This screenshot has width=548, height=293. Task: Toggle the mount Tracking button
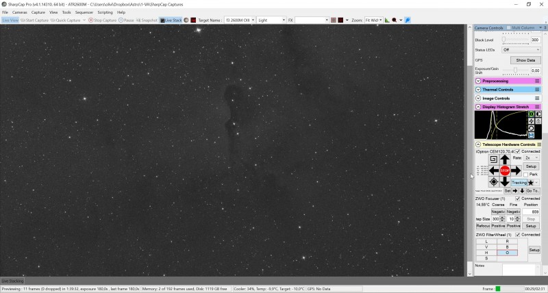click(519, 183)
